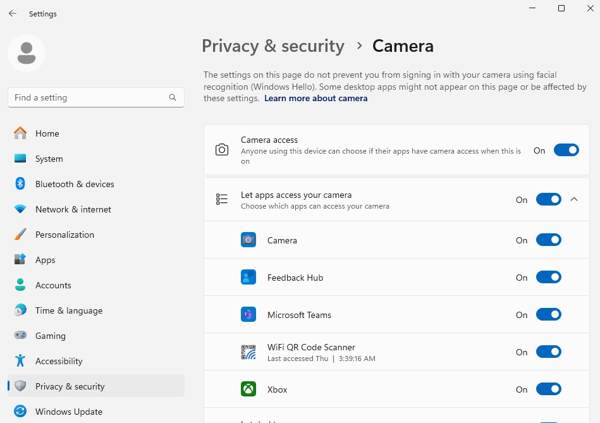Click the Home house icon
Screen dimensions: 600x423
point(20,133)
